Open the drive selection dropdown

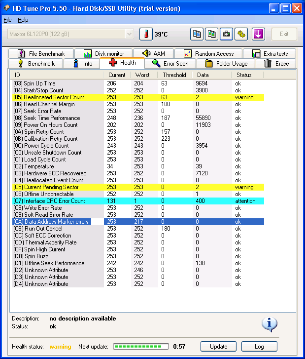(129, 34)
